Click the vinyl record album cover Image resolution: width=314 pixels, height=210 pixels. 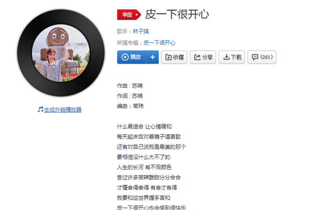pyautogui.click(x=61, y=53)
